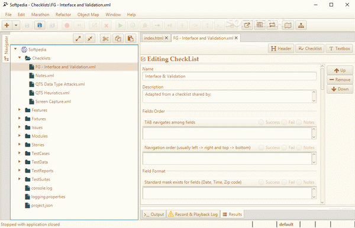Click the scroll-down arrow of the checklist editor
Viewport: 355px width, 228px height.
click(322, 203)
